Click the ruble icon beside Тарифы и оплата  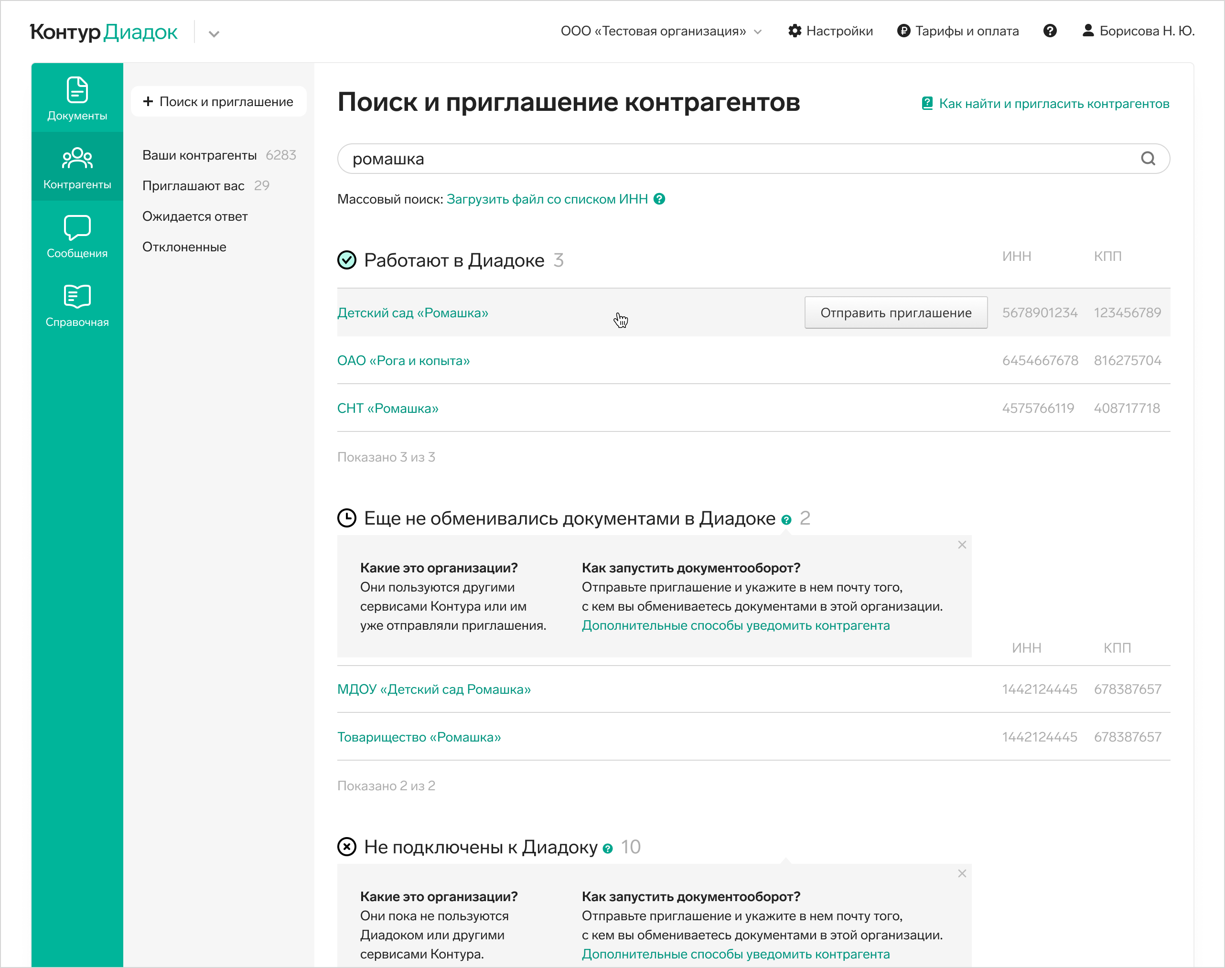pos(904,31)
